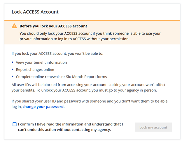
Task: Click the 'you won't be able to' sentence
Action: [x=57, y=53]
